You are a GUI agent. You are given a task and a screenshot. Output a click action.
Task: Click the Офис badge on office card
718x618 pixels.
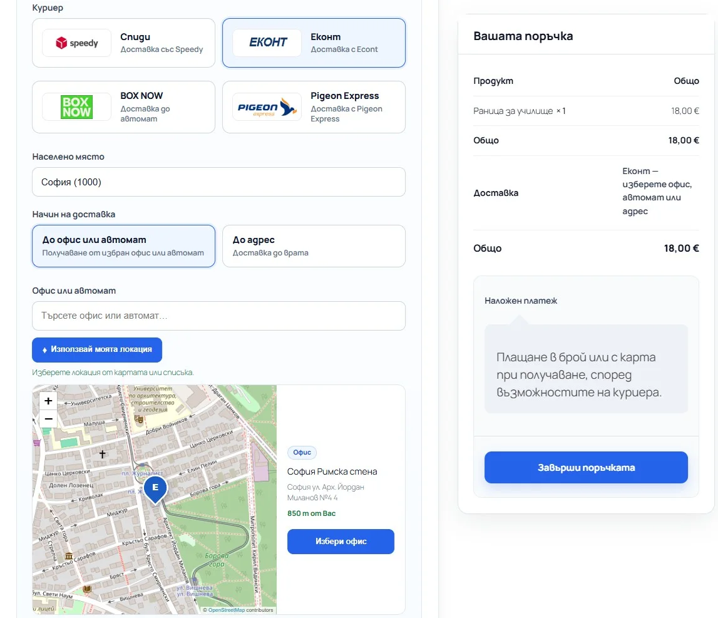coord(302,452)
